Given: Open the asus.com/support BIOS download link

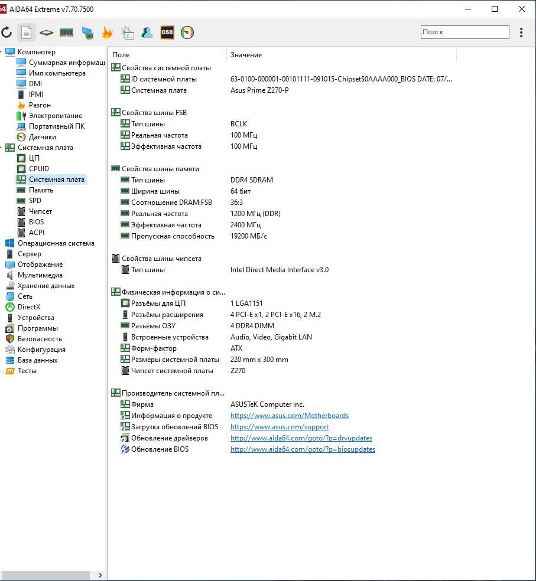Looking at the screenshot, I should (280, 427).
